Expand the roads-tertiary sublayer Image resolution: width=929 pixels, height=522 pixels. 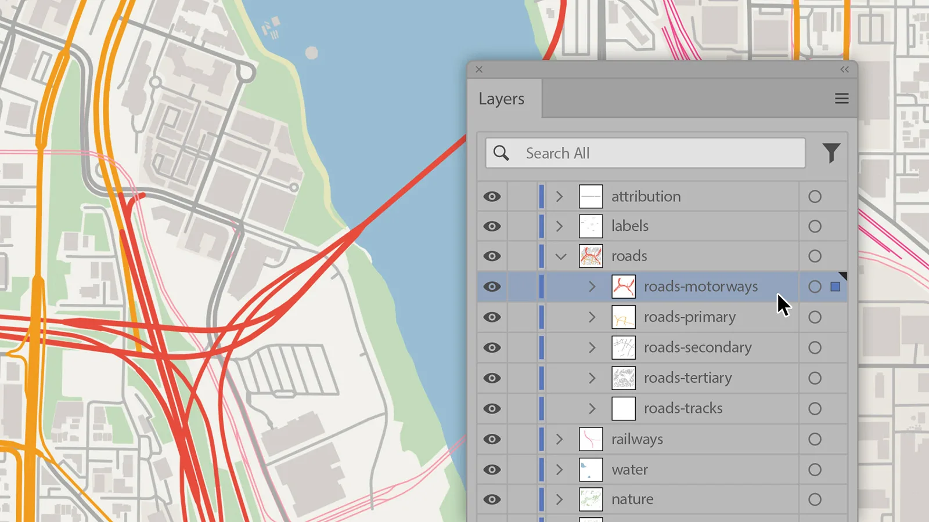point(592,378)
